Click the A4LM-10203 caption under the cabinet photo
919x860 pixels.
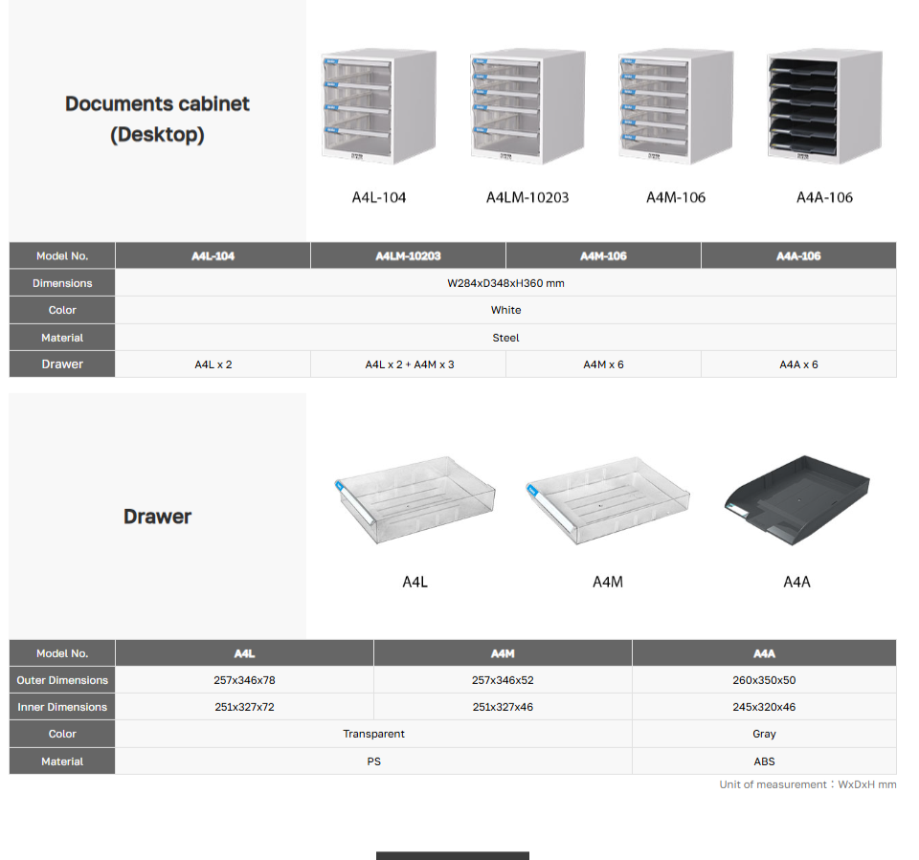[x=527, y=197]
